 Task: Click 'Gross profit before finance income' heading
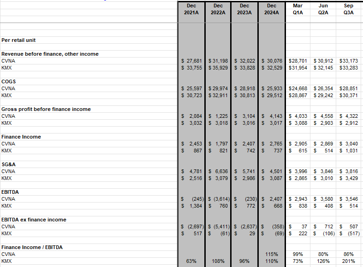46,109
